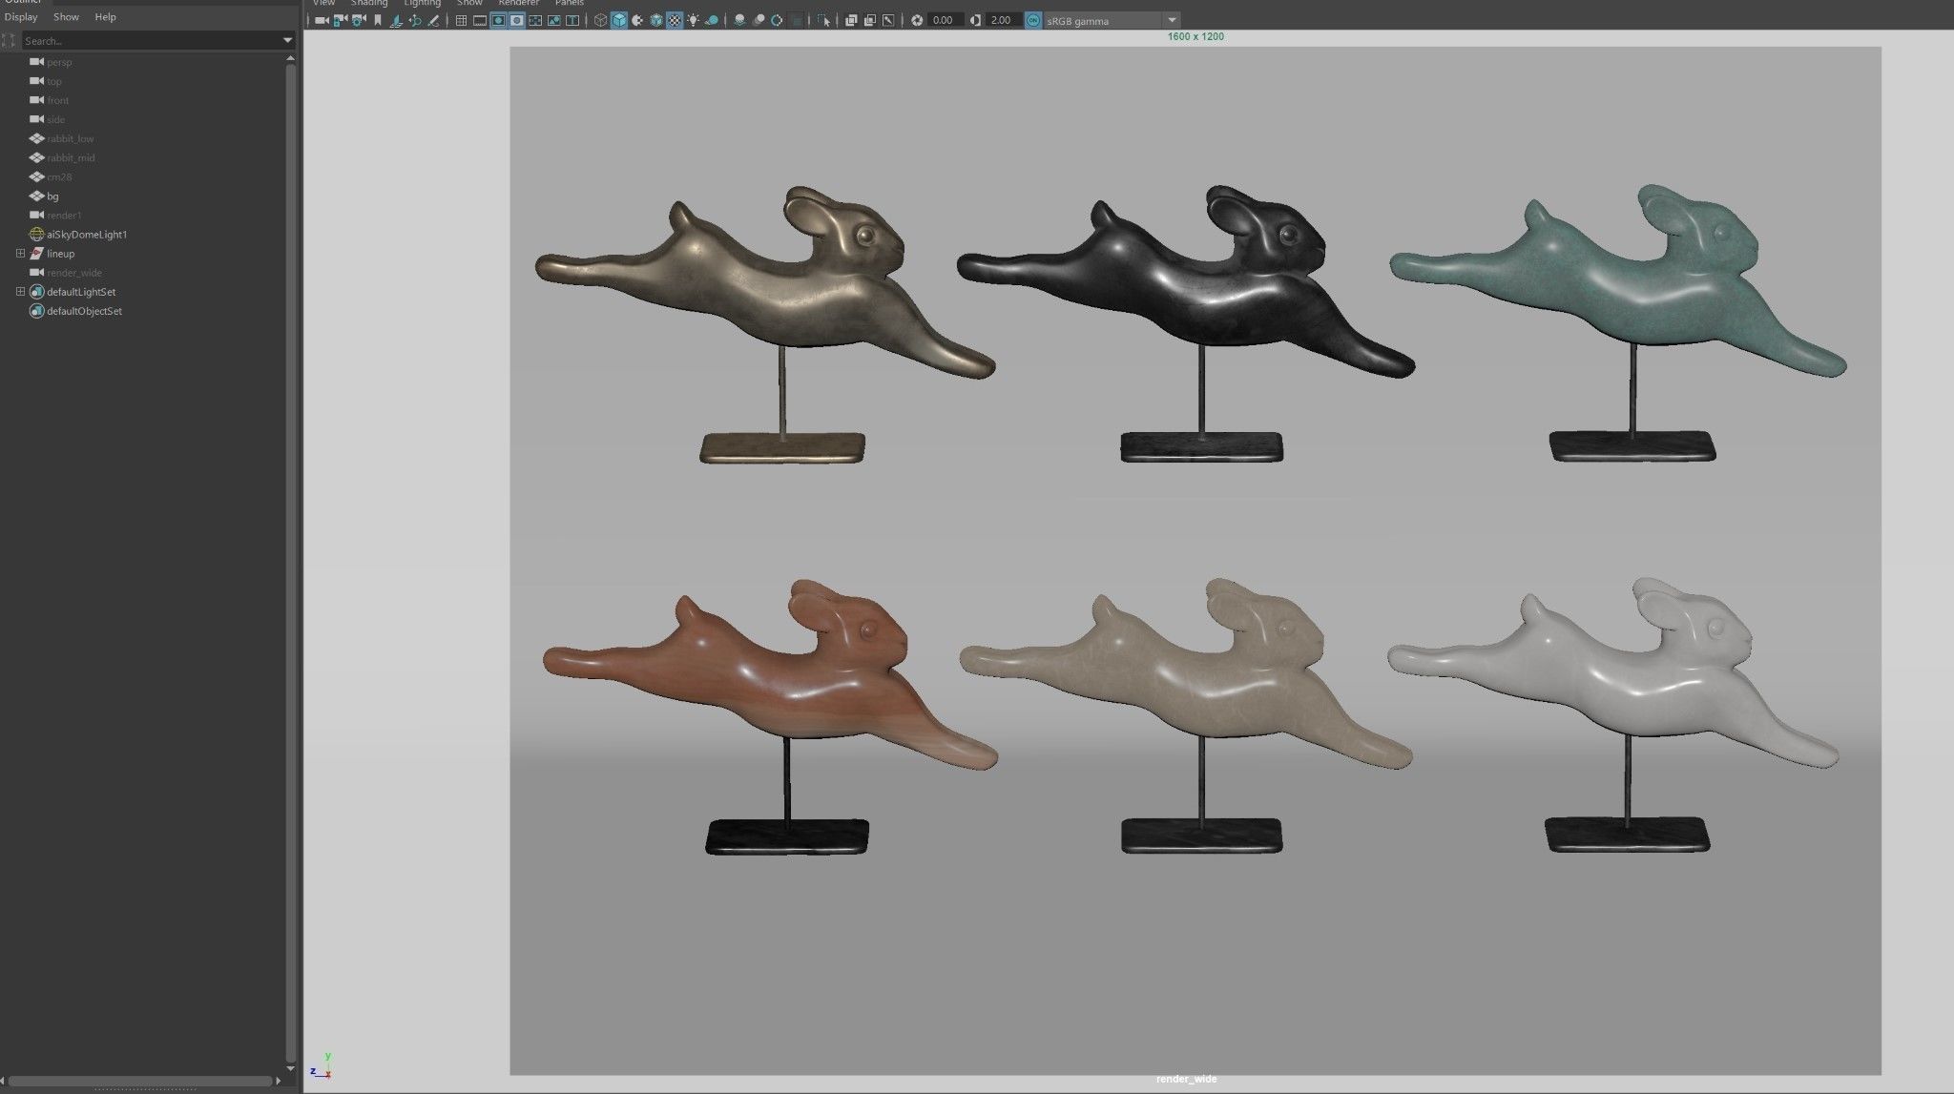Open the outliner Help menu
1954x1094 pixels.
[x=105, y=17]
